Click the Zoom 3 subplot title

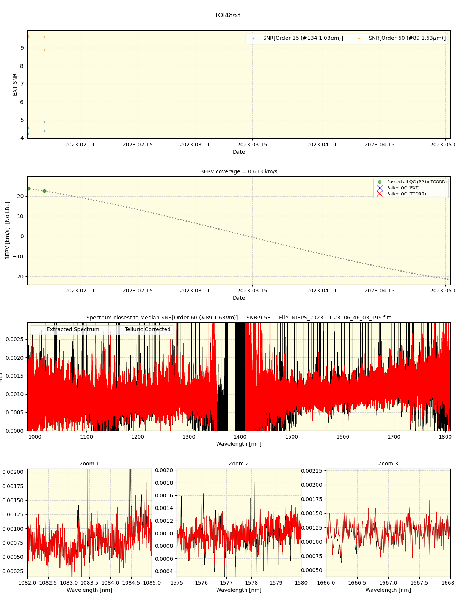point(388,464)
